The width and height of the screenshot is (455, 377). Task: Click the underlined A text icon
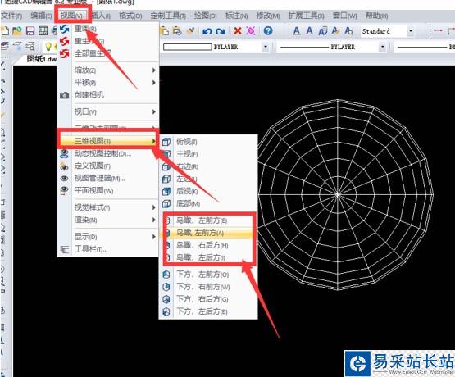(x=296, y=31)
